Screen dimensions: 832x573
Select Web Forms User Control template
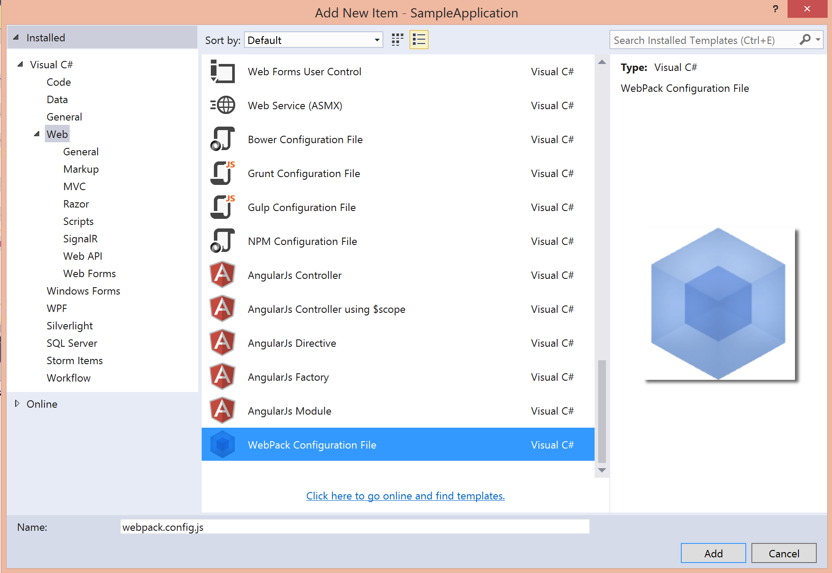[x=398, y=71]
